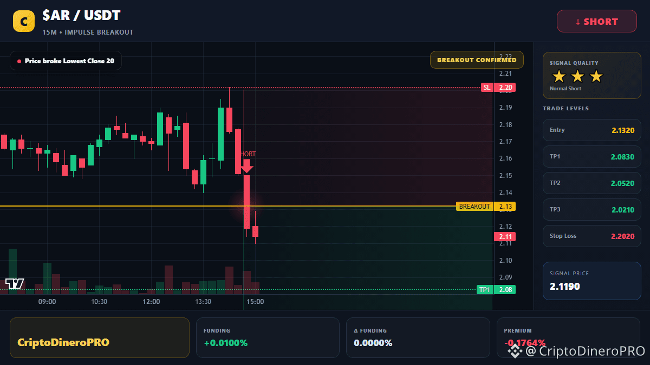Click the $AR / USDT pair title
The image size is (650, 365).
pyautogui.click(x=82, y=15)
